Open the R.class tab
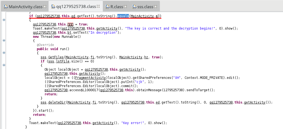Viewport: 283px width, 129px height. point(117,7)
